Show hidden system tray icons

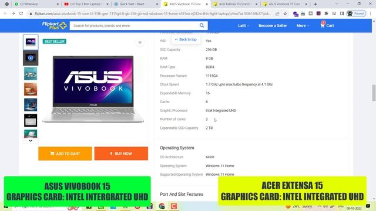tap(320, 206)
